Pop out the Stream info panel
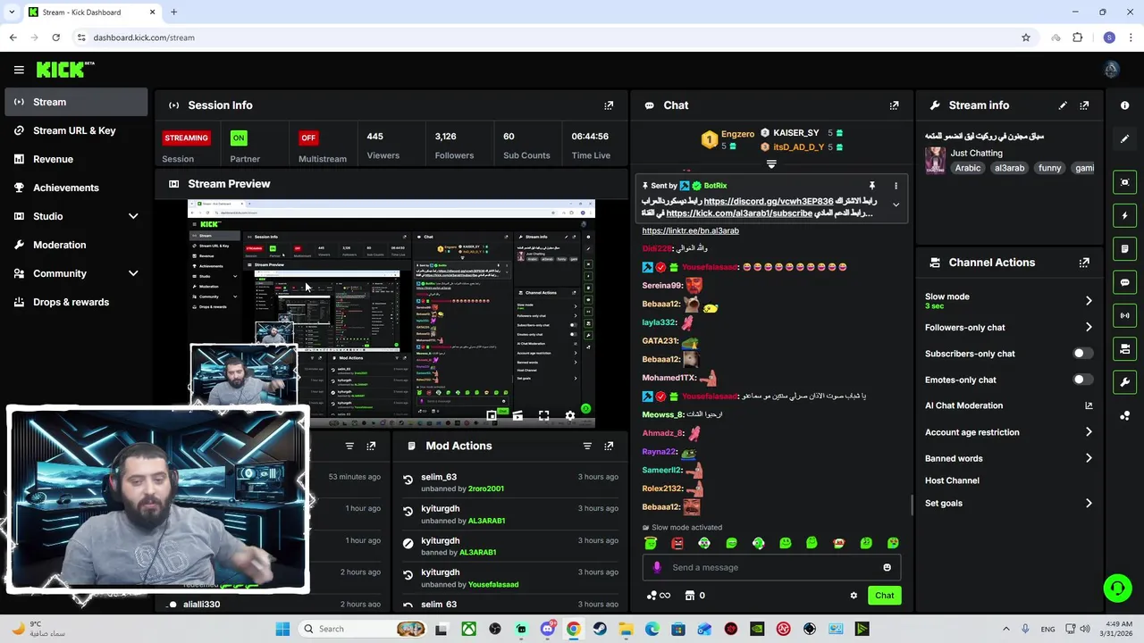 point(1084,105)
